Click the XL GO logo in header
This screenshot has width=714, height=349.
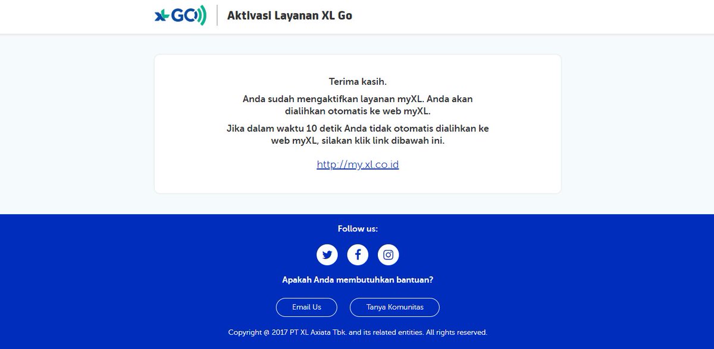pyautogui.click(x=180, y=15)
